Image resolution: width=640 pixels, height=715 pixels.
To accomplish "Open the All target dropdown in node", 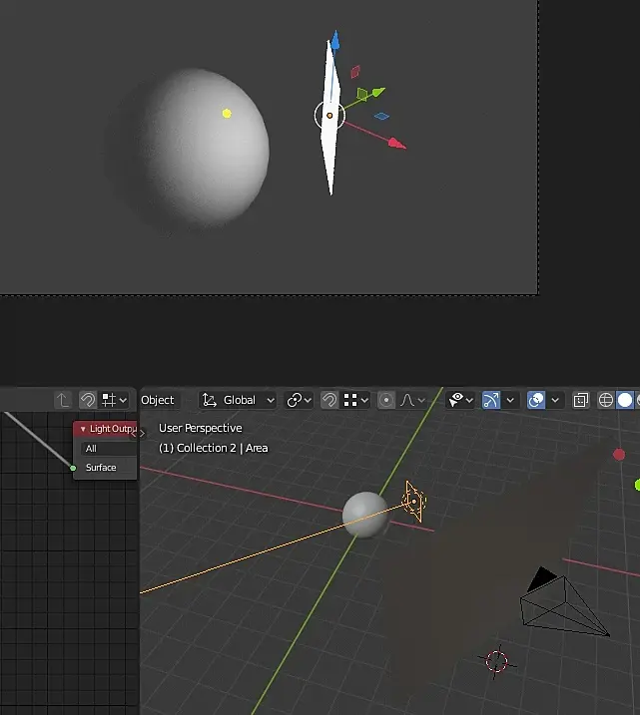I will tap(109, 448).
